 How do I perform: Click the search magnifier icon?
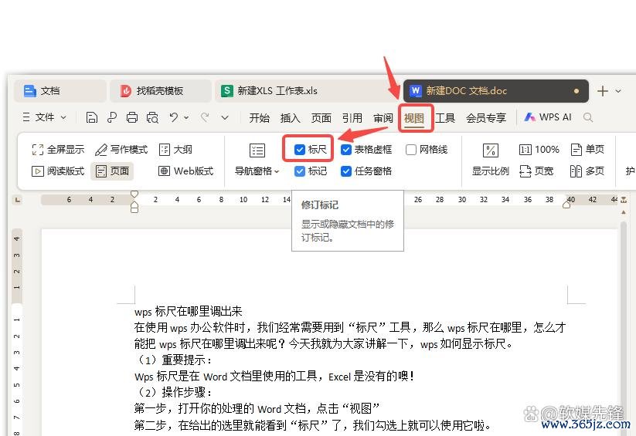pyautogui.click(x=588, y=117)
